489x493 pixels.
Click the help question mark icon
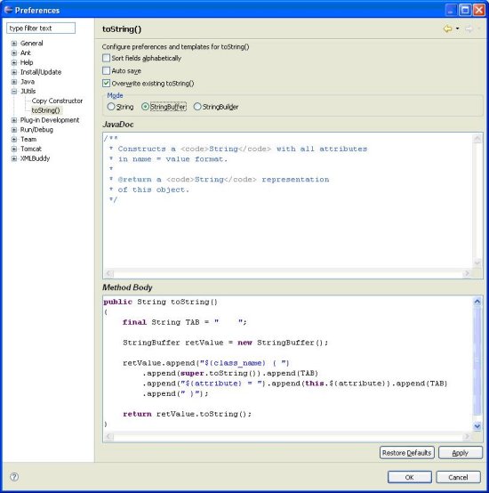point(14,477)
